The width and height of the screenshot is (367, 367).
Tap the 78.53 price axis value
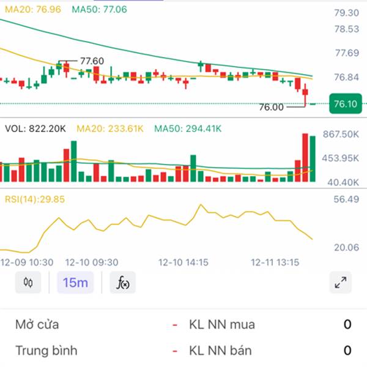coord(346,29)
